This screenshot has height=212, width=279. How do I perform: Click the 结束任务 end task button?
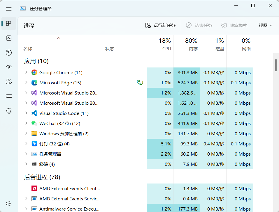pyautogui.click(x=199, y=26)
